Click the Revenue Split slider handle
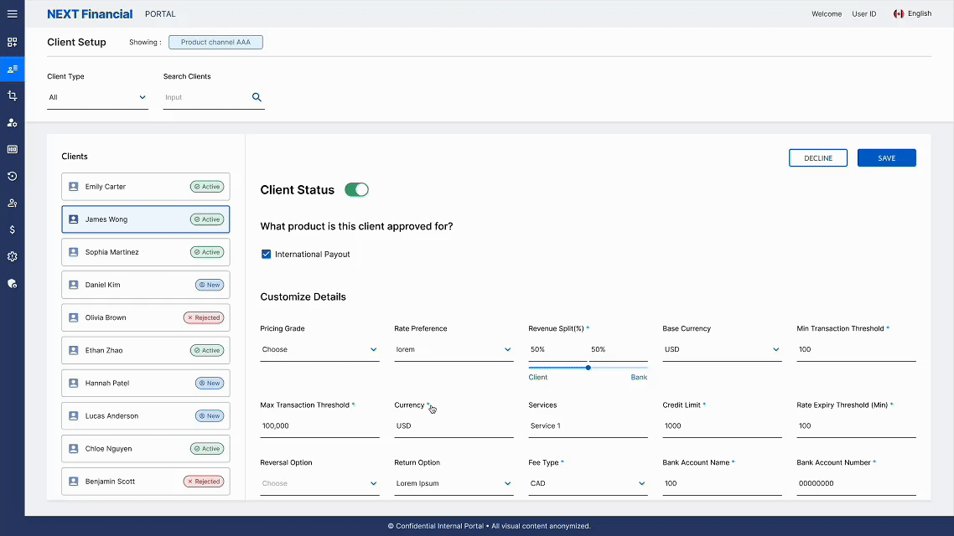The image size is (954, 536). (588, 367)
